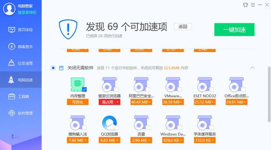Click the QQ浏览器 icon
271x150 pixels.
pos(109,123)
